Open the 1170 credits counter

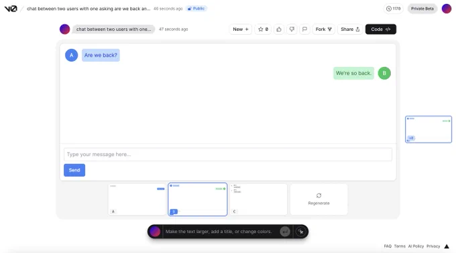pos(393,9)
